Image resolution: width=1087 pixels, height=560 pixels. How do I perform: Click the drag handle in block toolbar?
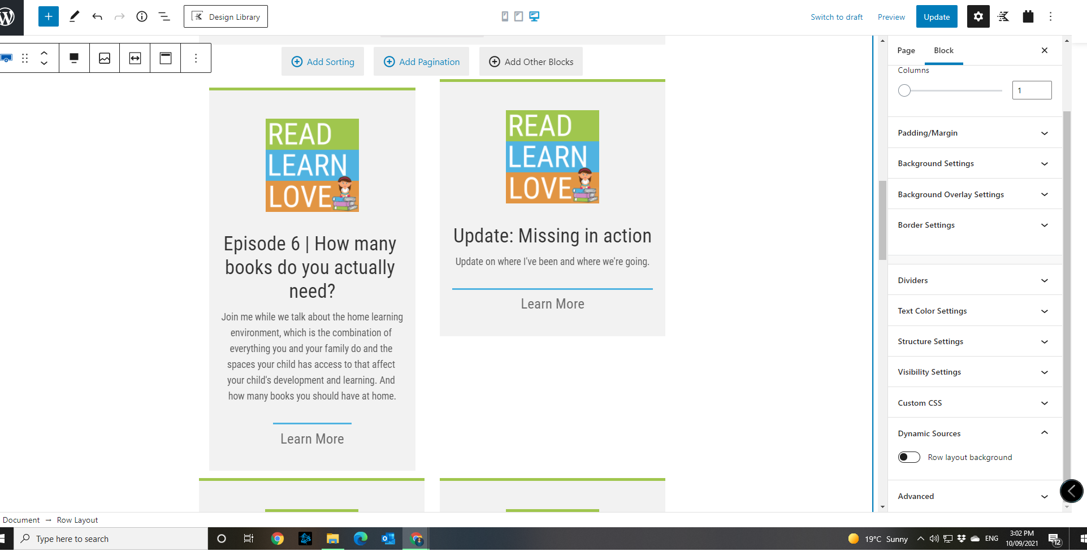click(25, 58)
